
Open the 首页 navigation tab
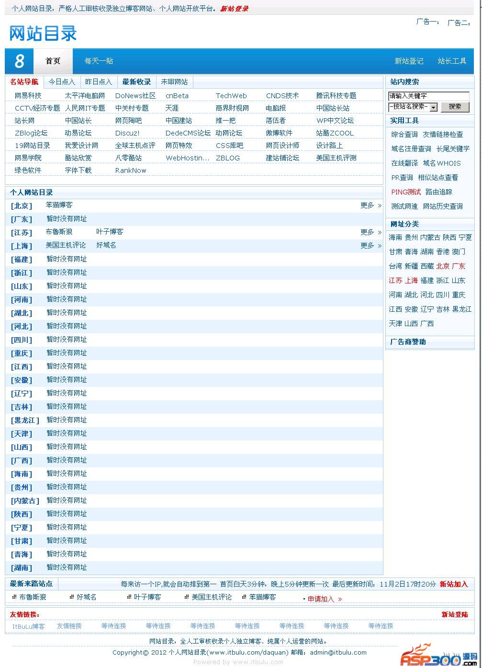pyautogui.click(x=53, y=61)
